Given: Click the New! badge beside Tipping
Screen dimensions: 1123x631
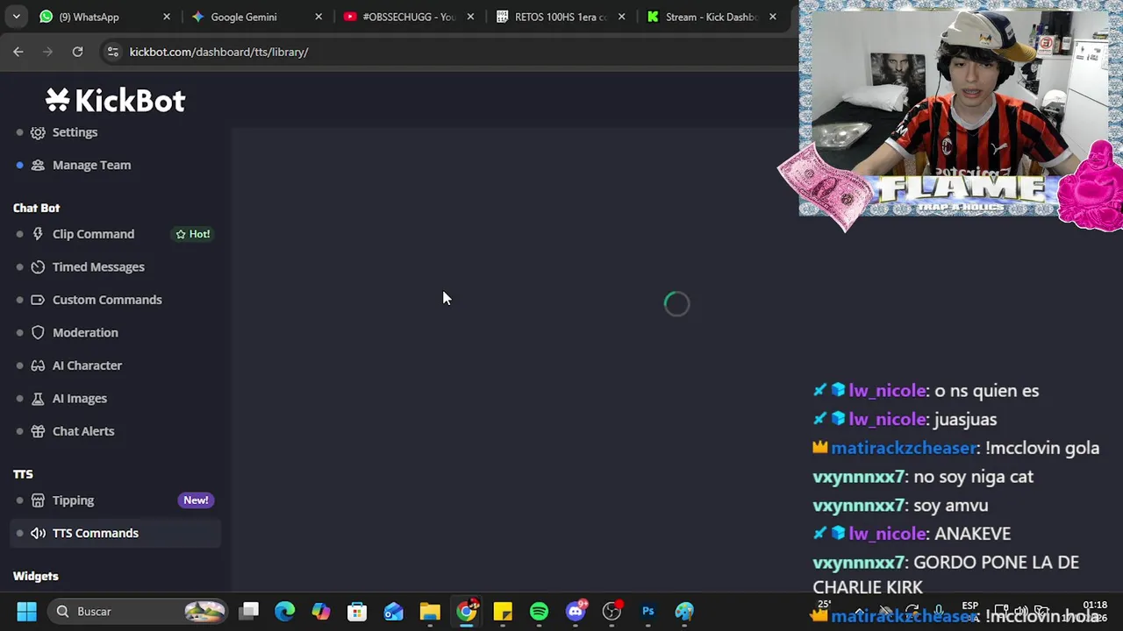Looking at the screenshot, I should [x=196, y=500].
